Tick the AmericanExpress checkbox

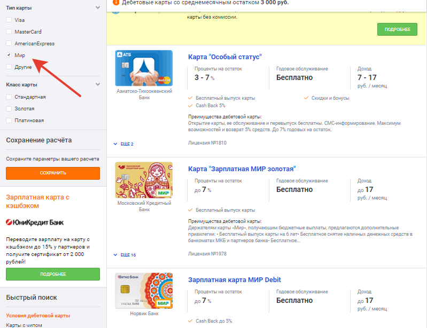tap(9, 43)
